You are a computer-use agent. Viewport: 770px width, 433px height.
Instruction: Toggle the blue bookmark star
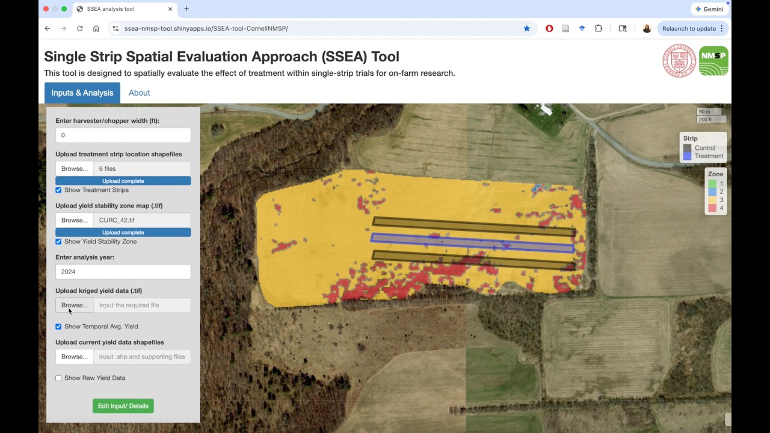pos(527,28)
